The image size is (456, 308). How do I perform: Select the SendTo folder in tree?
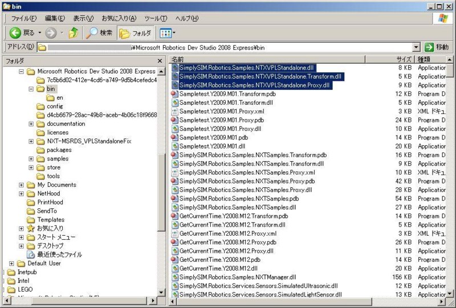47,211
